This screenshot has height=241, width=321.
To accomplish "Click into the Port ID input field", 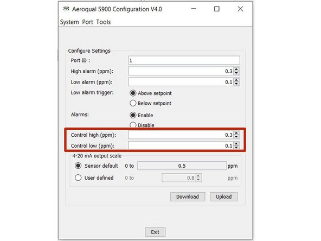I will (x=184, y=60).
